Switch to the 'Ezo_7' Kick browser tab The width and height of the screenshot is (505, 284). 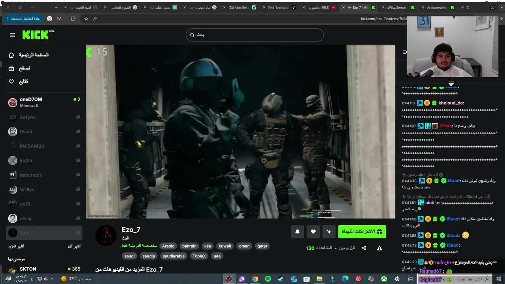tap(359, 7)
